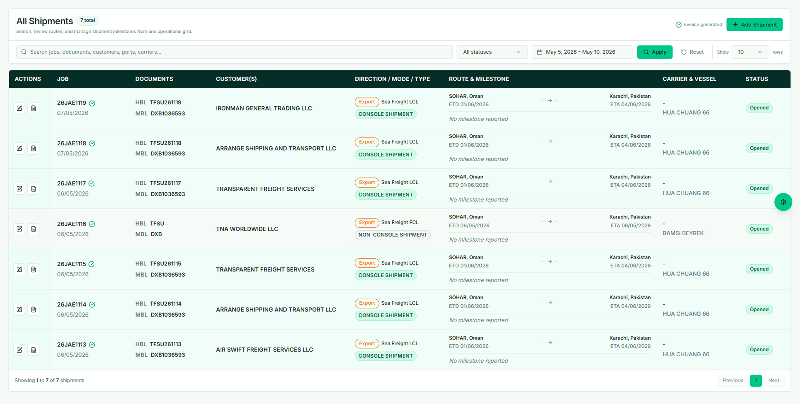Click CONSOLE SHIPMENT tag in 26JAE1119 row

click(x=386, y=114)
